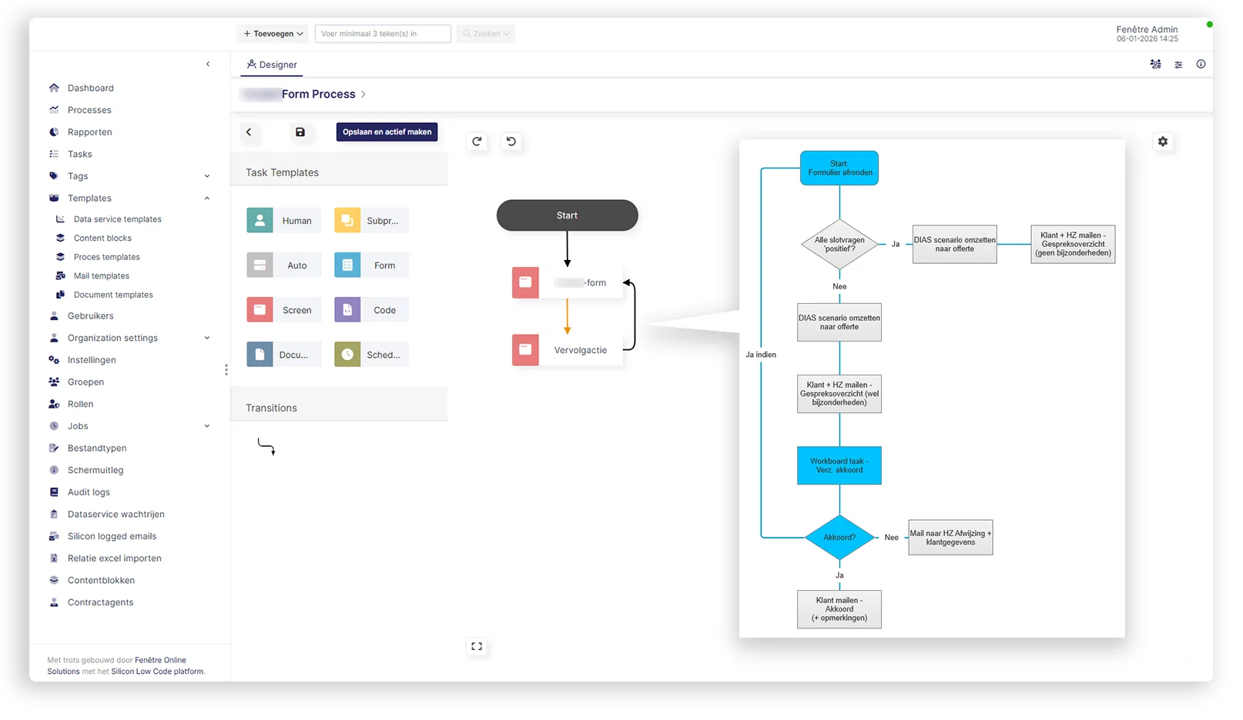This screenshot has height=720, width=1243.
Task: Expand the Jobs menu section
Action: click(x=207, y=427)
